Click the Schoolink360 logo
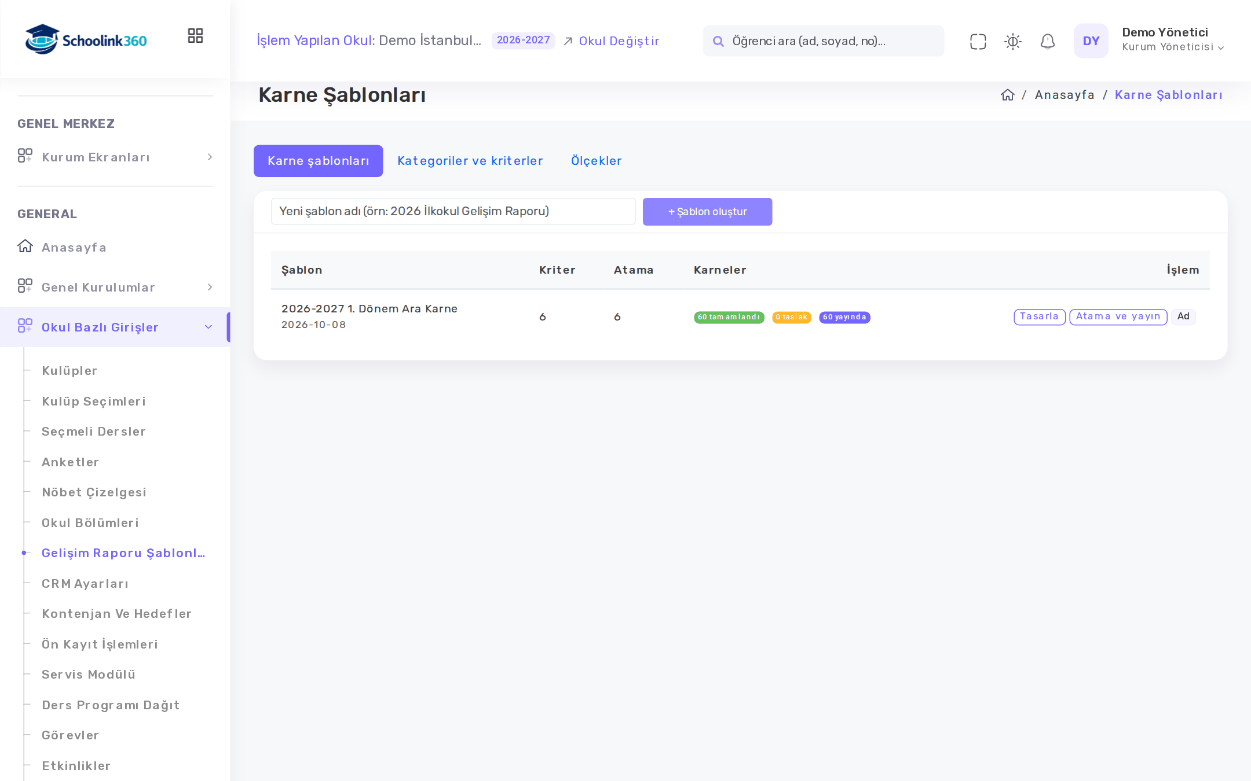This screenshot has width=1251, height=781. [86, 39]
